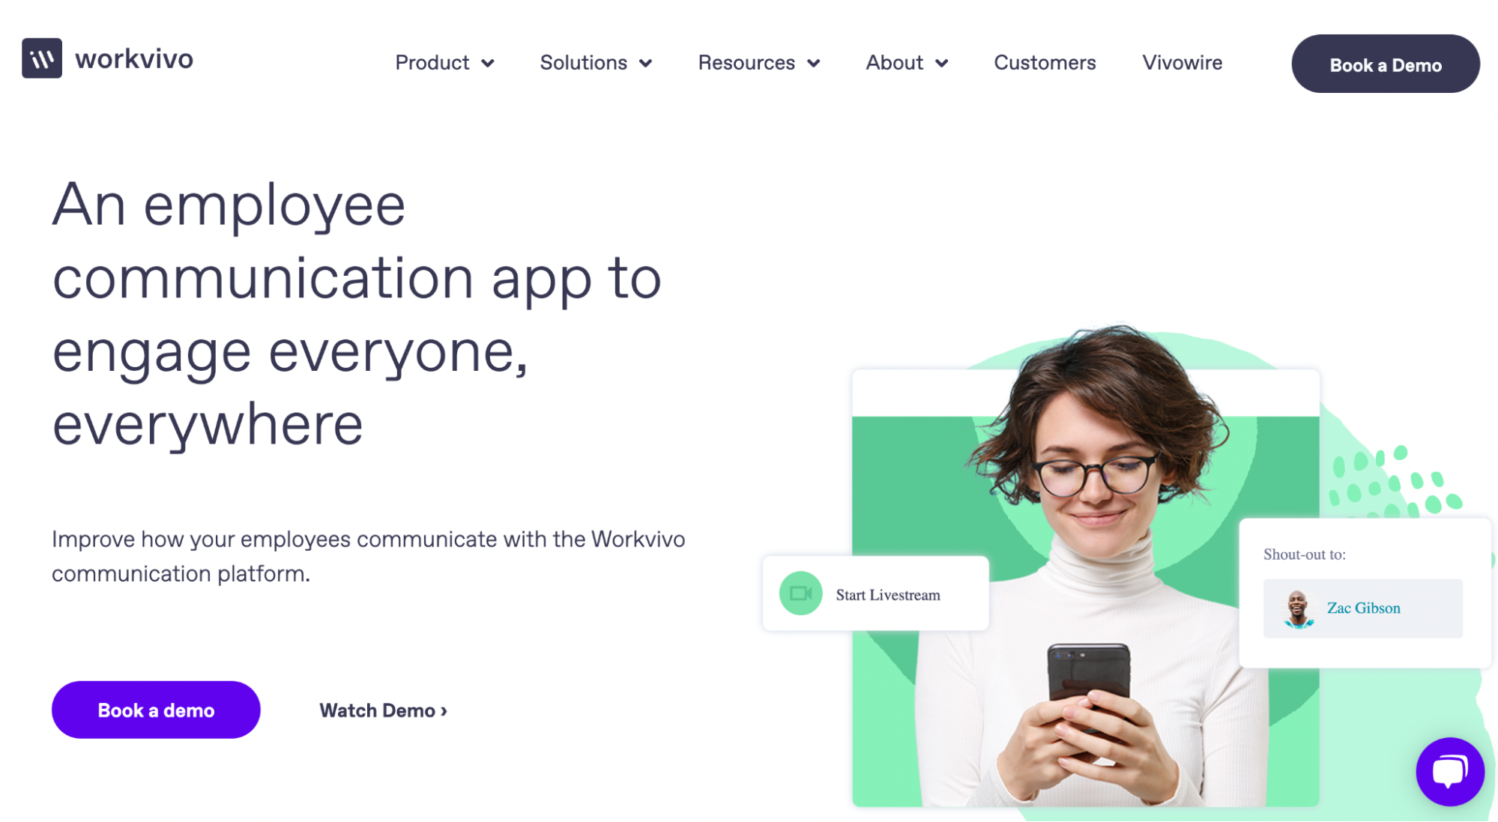Follow the Watch Demo link
Image resolution: width=1498 pixels, height=822 pixels.
click(383, 710)
